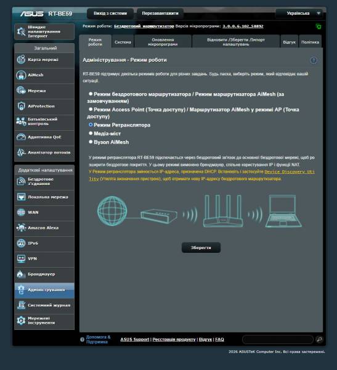Switch to the Політика tab
337x370 pixels.
pos(310,42)
